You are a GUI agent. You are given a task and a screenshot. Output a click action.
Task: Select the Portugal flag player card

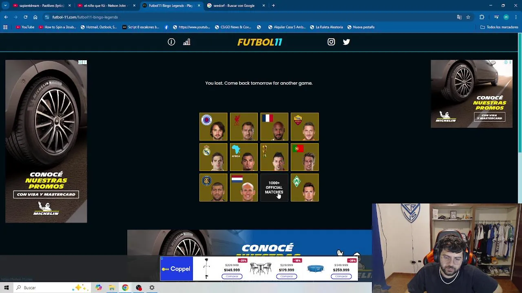[x=305, y=157]
